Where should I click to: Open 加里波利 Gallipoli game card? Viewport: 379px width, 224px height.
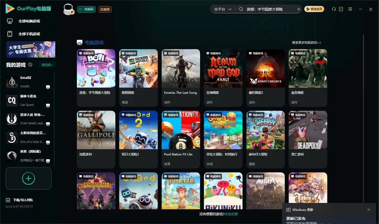tap(96, 139)
